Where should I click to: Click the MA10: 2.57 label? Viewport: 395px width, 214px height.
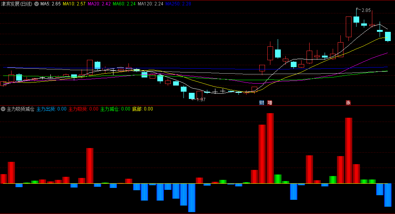(74, 4)
